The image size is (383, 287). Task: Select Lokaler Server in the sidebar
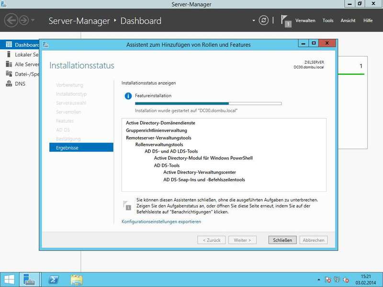point(20,55)
